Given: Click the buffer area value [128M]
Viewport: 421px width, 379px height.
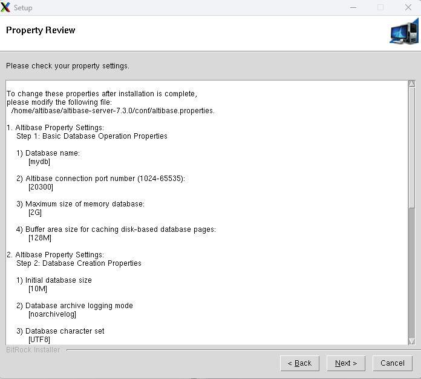Looking at the screenshot, I should pos(40,238).
